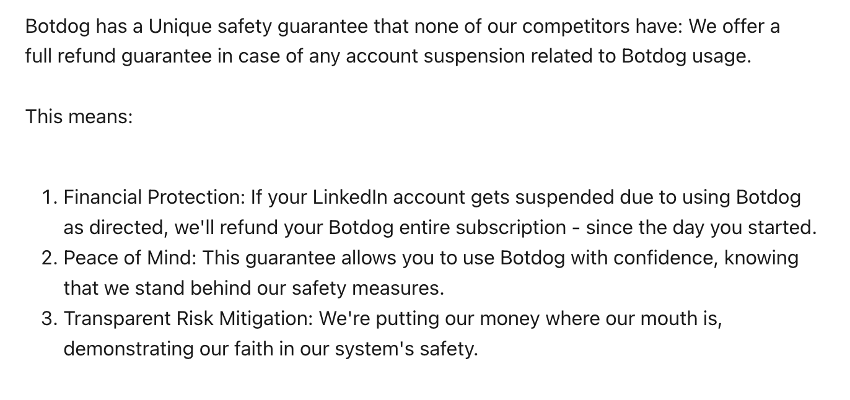The width and height of the screenshot is (850, 400).
Task: Click the "Financial Protection" item label
Action: [154, 198]
